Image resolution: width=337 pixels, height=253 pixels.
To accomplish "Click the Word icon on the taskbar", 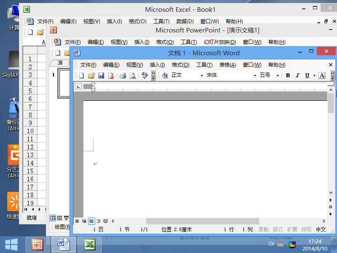I will pyautogui.click(x=64, y=245).
